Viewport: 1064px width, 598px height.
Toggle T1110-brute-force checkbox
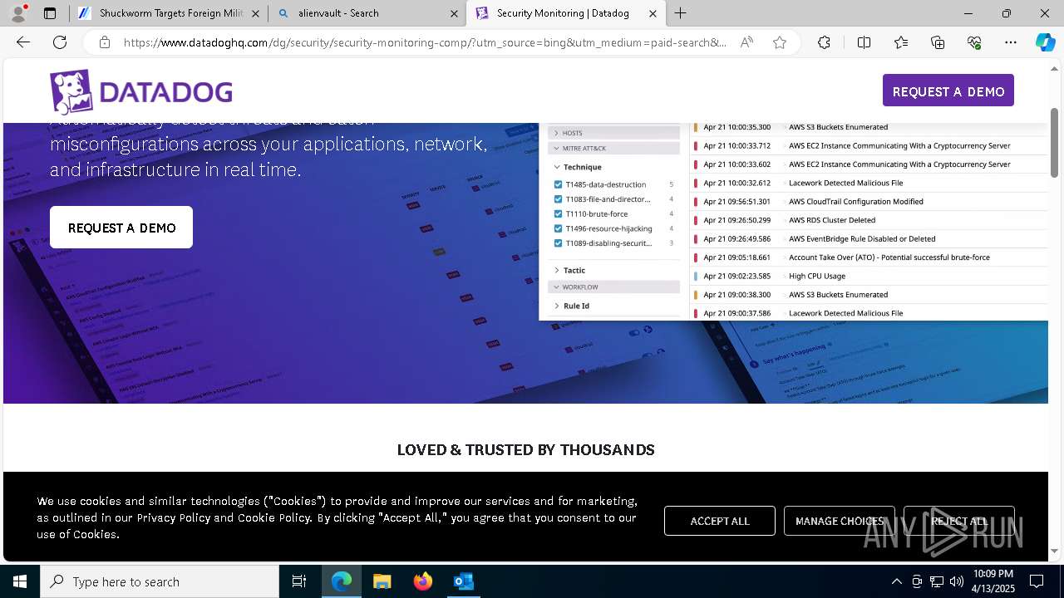559,213
